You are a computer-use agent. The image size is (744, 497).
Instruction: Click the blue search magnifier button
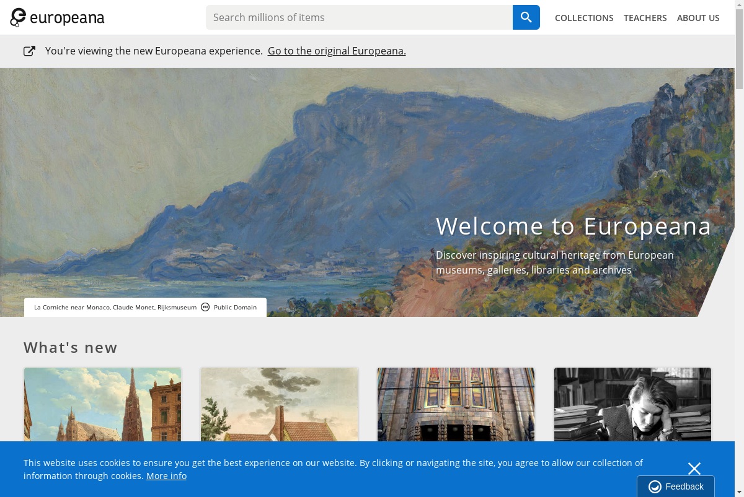coord(526,17)
